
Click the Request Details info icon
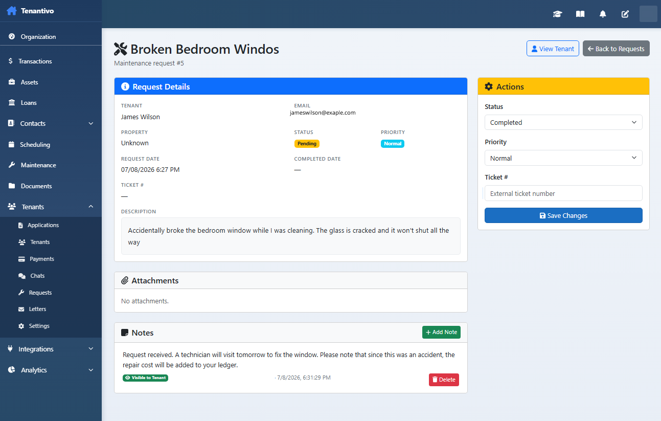125,86
